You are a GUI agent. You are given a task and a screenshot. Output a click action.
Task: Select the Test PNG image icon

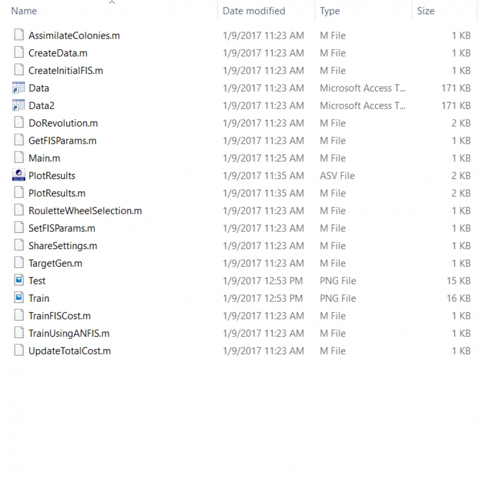pyautogui.click(x=19, y=280)
